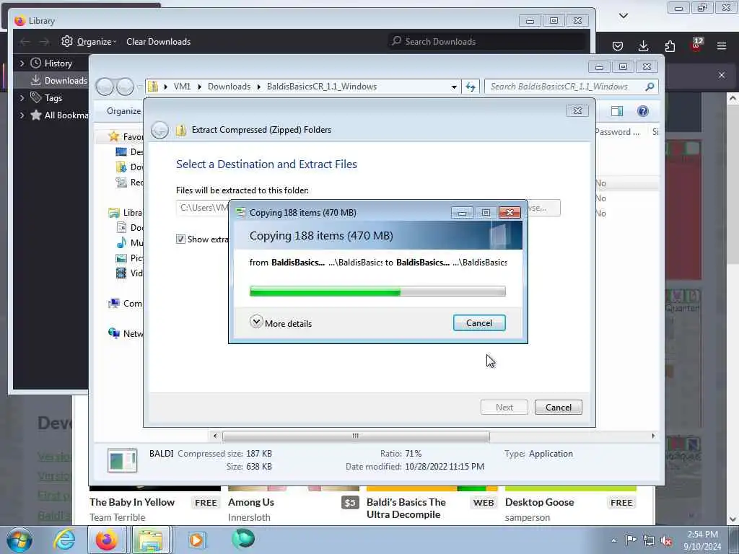Expand More details in copy dialog

click(281, 323)
